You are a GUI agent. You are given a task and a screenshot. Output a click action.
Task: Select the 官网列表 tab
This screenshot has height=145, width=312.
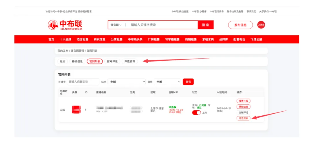[95, 61]
